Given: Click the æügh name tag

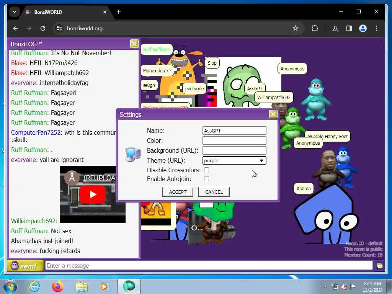Looking at the screenshot, I should point(149,85).
